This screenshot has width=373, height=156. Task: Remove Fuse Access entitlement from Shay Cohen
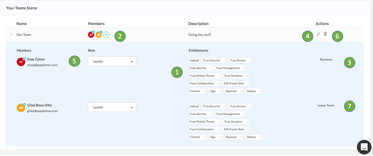pos(249,60)
